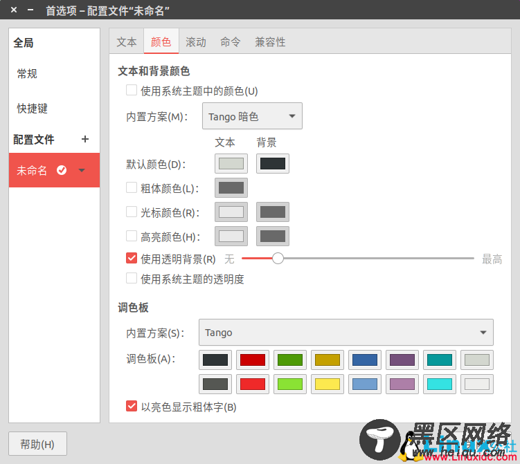Click the light purple palette swatch
The width and height of the screenshot is (520, 464).
tap(402, 384)
